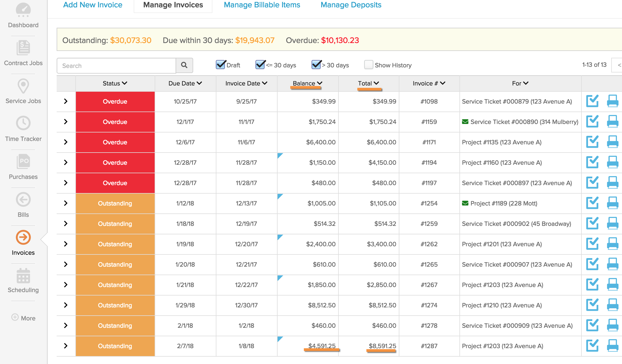
Task: Toggle the <= 30 days checkbox
Action: click(260, 65)
